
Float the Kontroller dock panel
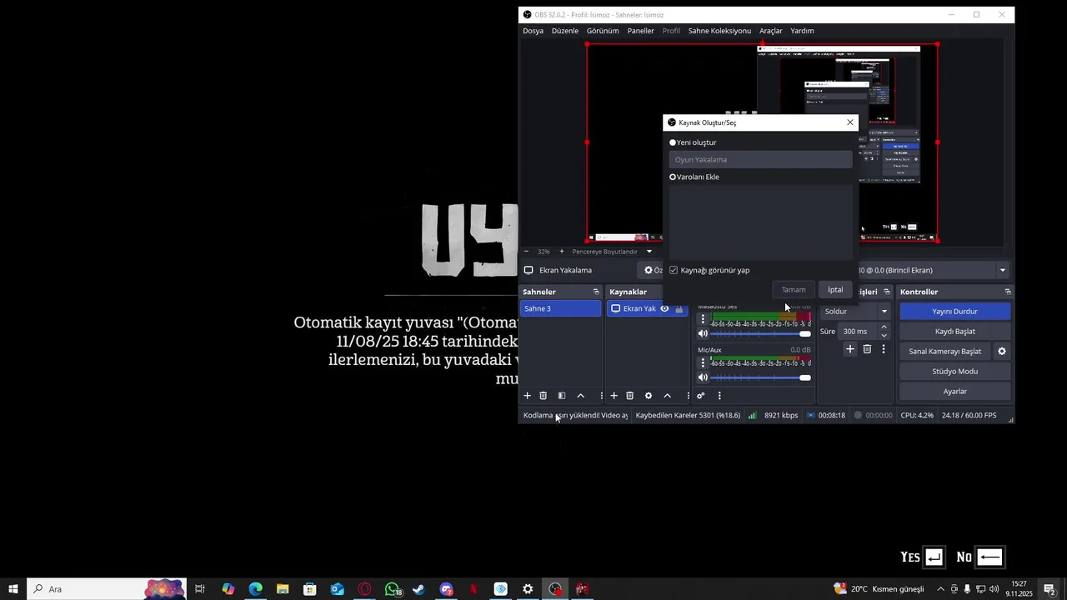click(1008, 292)
